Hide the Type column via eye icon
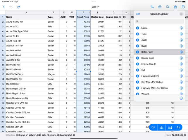The image size is (188, 140). click(137, 34)
